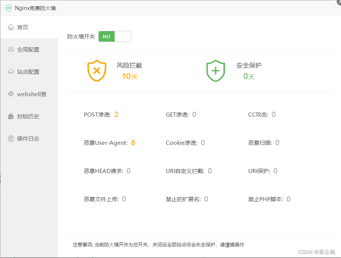This screenshot has height=258, width=341.
Task: Click the cloud icon beside 站点配置
Action: (x=10, y=71)
